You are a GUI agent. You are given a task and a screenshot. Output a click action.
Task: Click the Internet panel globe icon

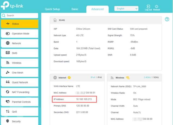click(x=55, y=77)
